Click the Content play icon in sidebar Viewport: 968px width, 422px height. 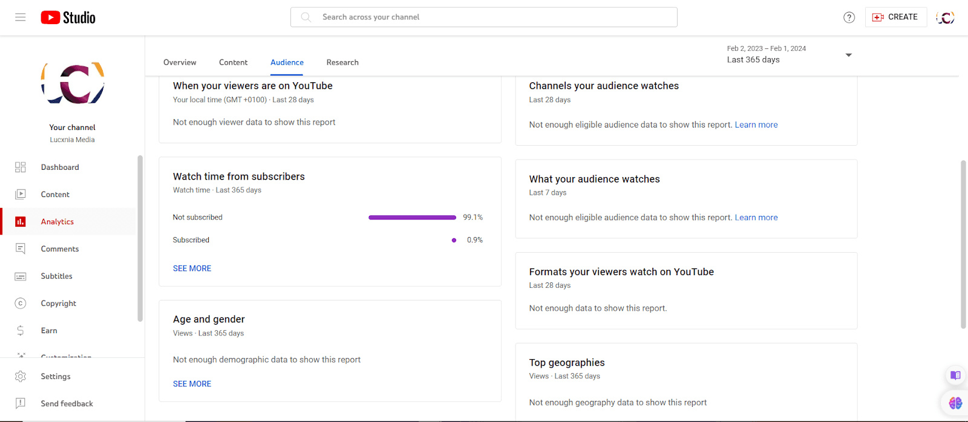(21, 195)
